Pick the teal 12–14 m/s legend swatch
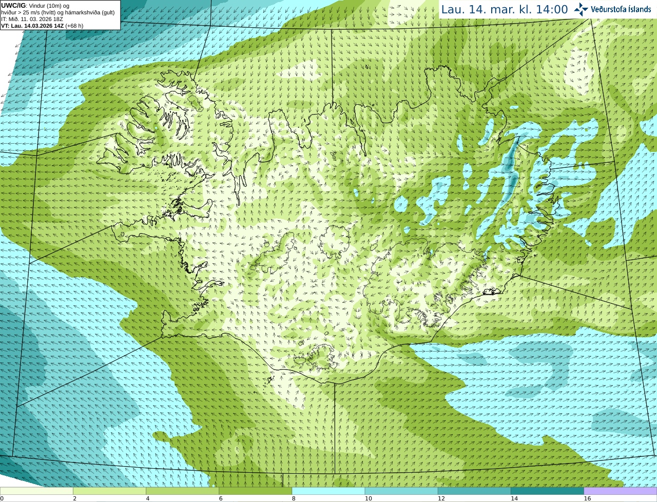The height and width of the screenshot is (502, 657). (x=474, y=491)
